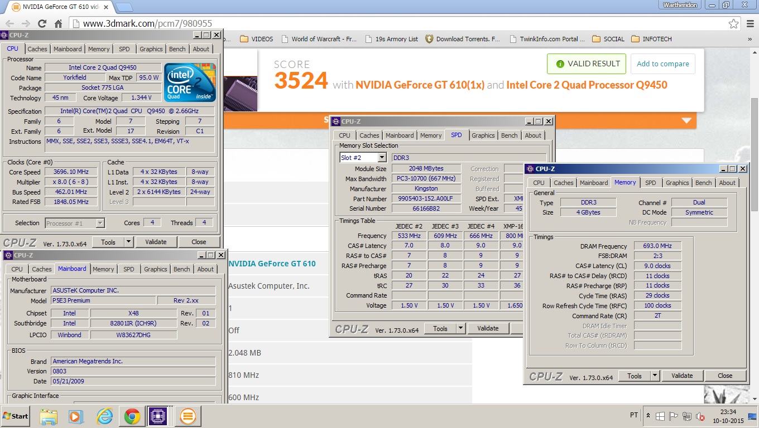This screenshot has height=428, width=759.
Task: Open Bench tab in top-left CPU-Z window
Action: 177,49
